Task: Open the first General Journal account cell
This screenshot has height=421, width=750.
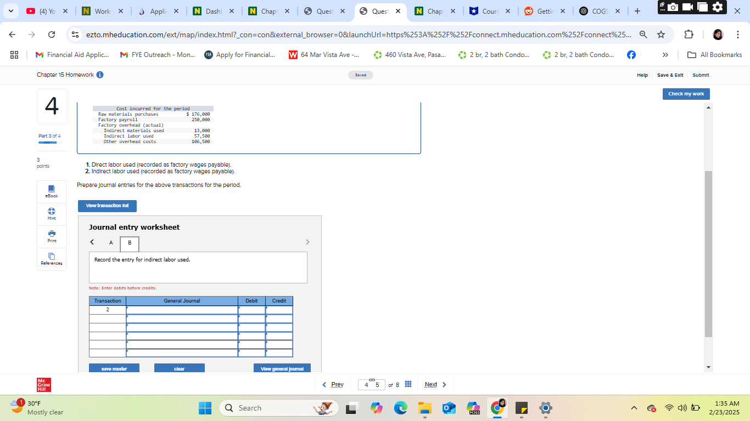Action: tap(182, 310)
